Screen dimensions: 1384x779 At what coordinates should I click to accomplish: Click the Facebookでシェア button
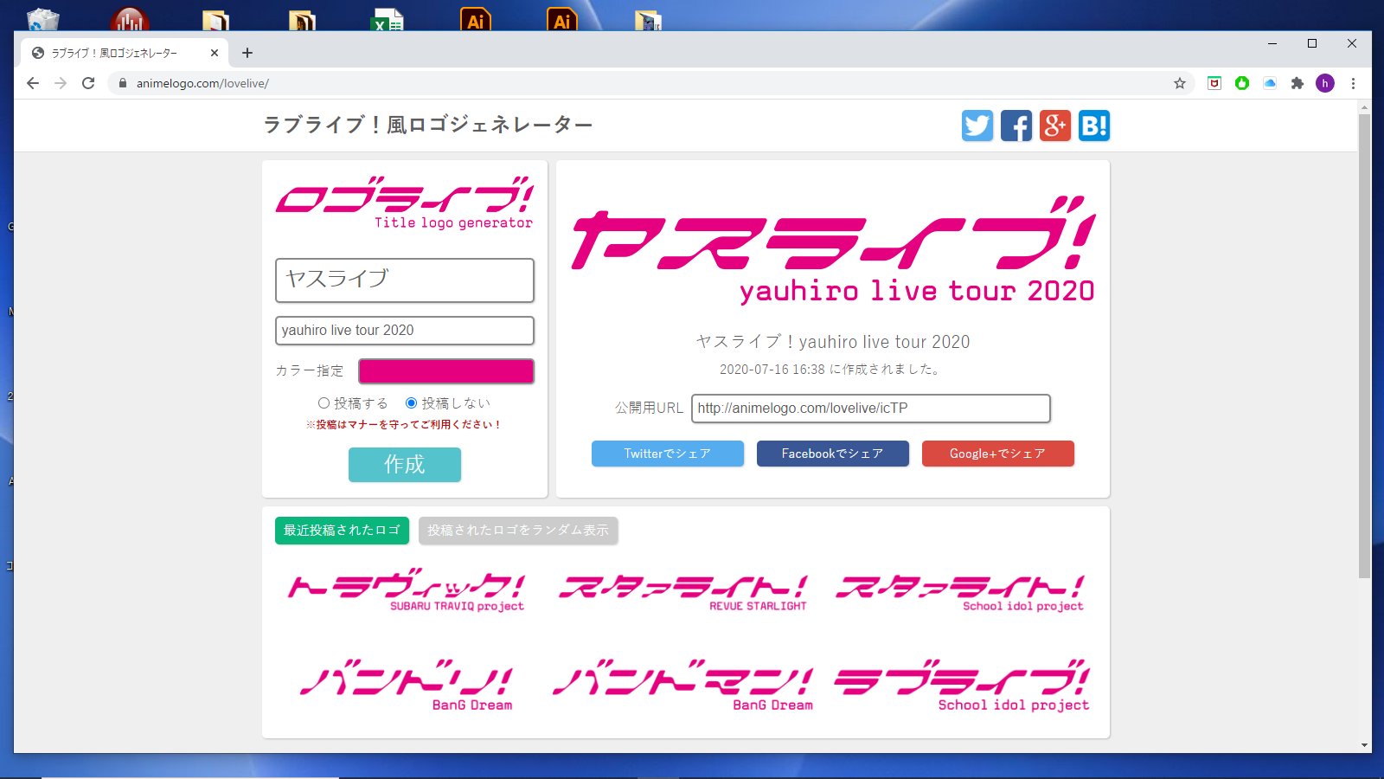tap(833, 454)
